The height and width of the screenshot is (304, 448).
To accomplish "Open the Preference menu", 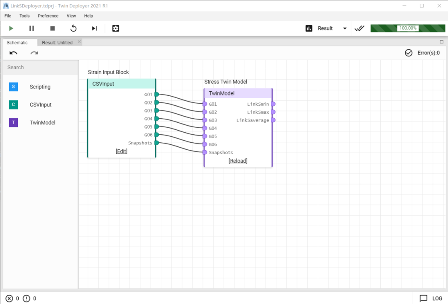I will [48, 16].
